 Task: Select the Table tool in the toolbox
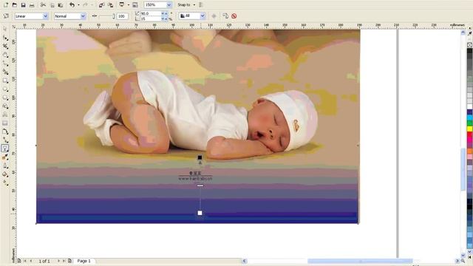tap(5, 123)
